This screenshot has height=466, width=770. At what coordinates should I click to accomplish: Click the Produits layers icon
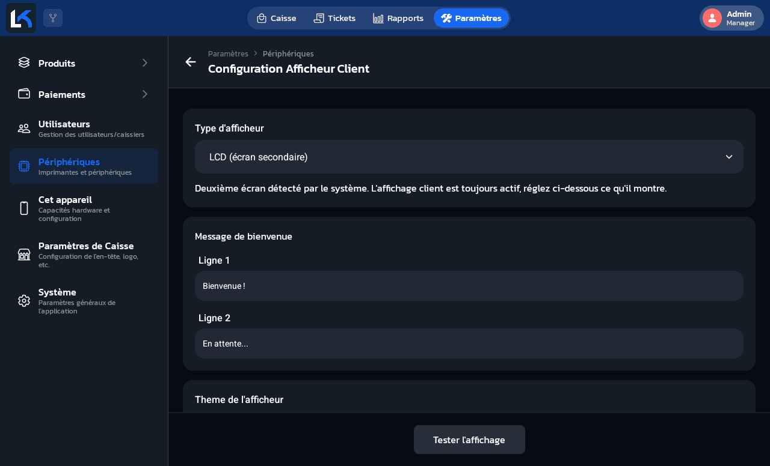[x=24, y=62]
